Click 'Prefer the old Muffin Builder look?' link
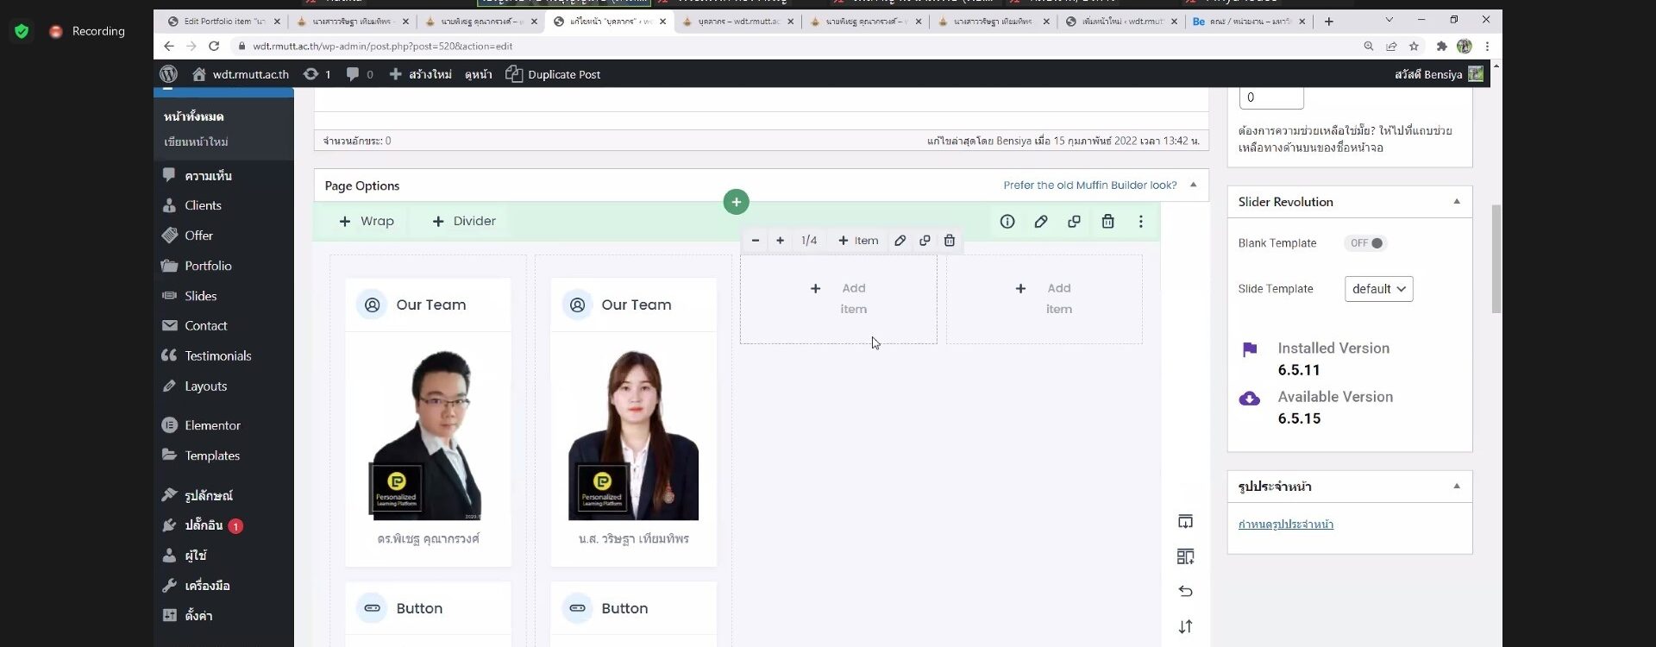Image resolution: width=1656 pixels, height=647 pixels. [x=1089, y=185]
